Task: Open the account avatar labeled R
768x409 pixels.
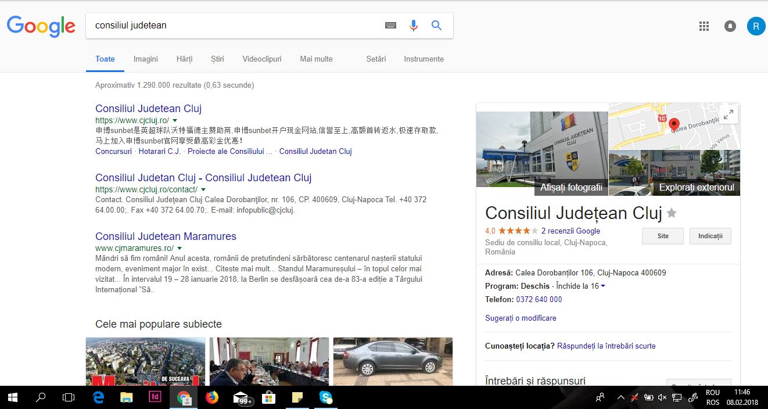Action: 756,26
